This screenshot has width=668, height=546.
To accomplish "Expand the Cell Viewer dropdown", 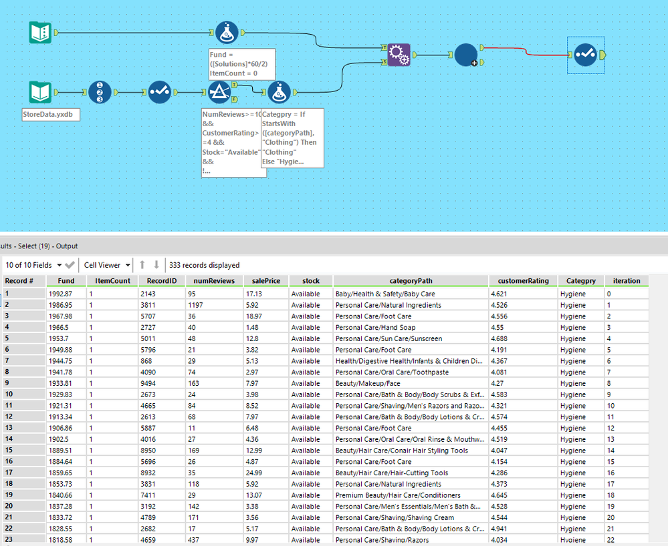I will click(x=107, y=265).
